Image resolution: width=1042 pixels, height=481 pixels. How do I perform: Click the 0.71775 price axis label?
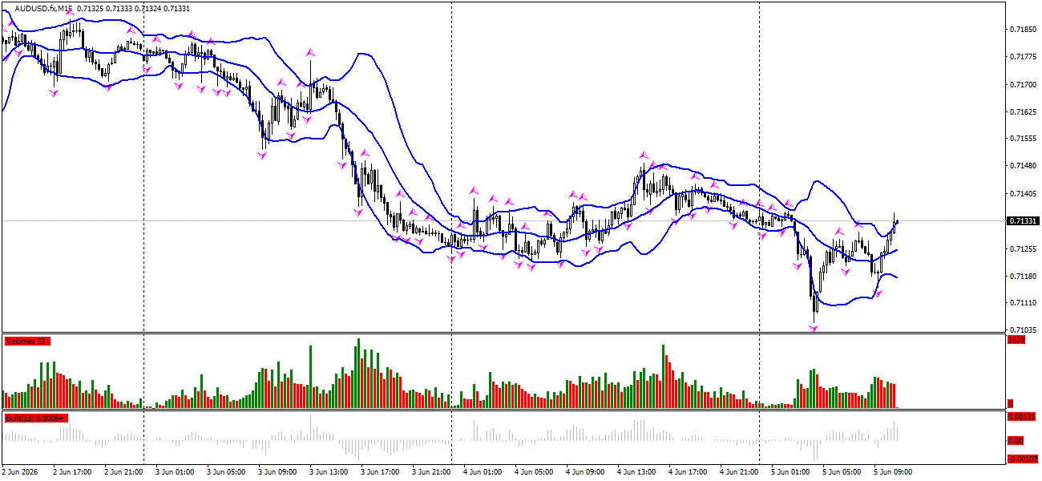pyautogui.click(x=1022, y=57)
